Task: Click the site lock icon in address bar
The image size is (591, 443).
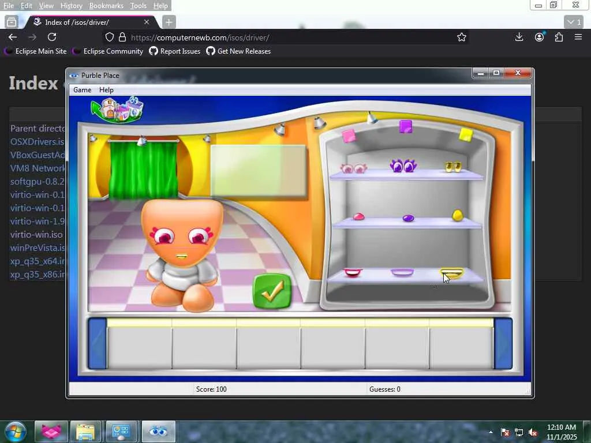Action: coord(122,37)
